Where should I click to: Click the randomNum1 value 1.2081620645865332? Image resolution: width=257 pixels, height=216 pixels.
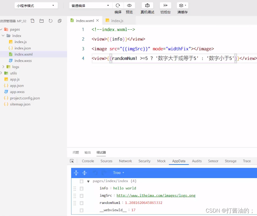(144, 203)
